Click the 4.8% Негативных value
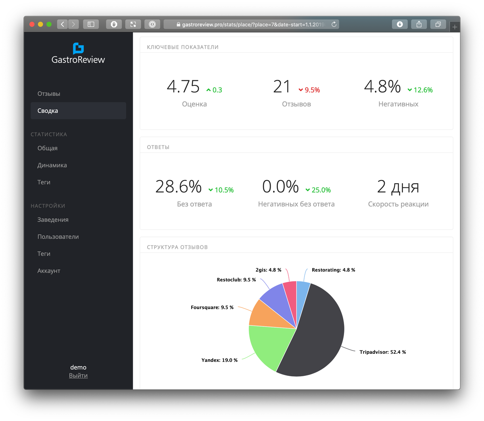Screen dimensions: 484x421 pos(382,87)
